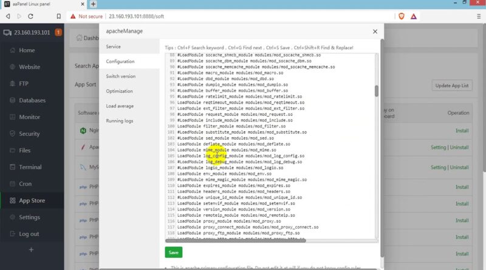Open the Load average tab
Screen dimensions: 486x270
point(129,106)
